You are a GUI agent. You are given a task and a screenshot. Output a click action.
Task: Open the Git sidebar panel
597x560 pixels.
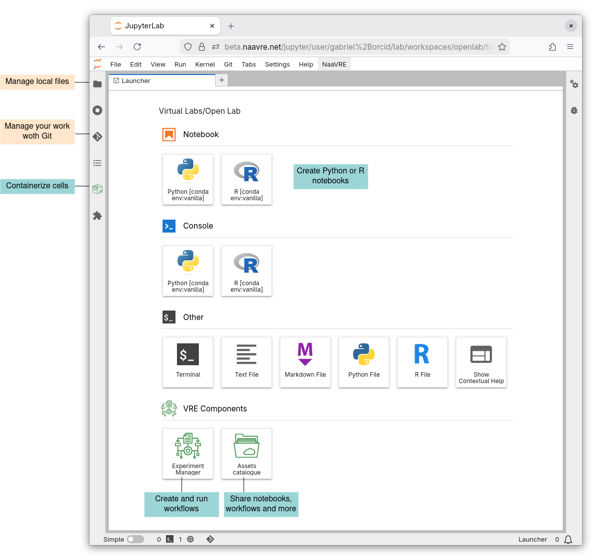[x=97, y=137]
